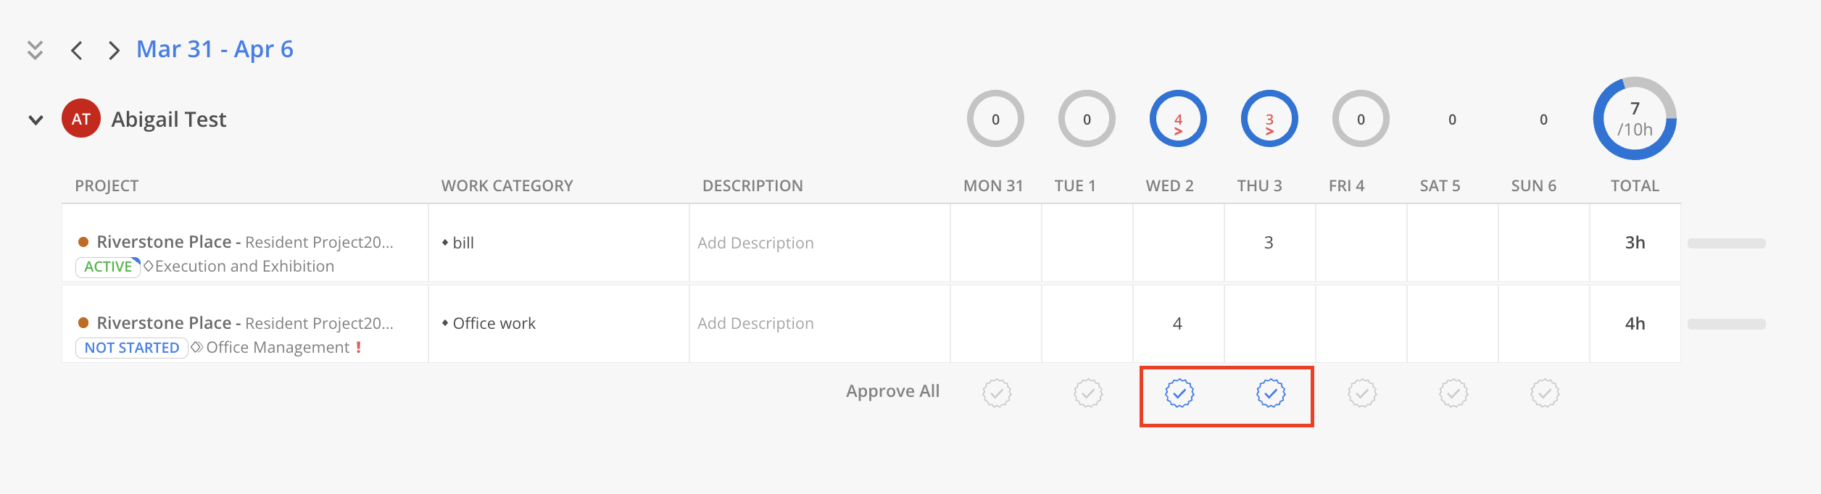1821x494 pixels.
Task: Approve Wednesday 2 time entries
Action: pyautogui.click(x=1179, y=393)
